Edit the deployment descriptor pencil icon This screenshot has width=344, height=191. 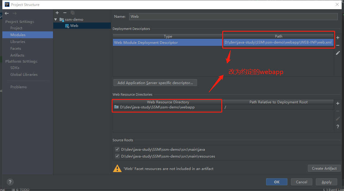click(x=338, y=53)
